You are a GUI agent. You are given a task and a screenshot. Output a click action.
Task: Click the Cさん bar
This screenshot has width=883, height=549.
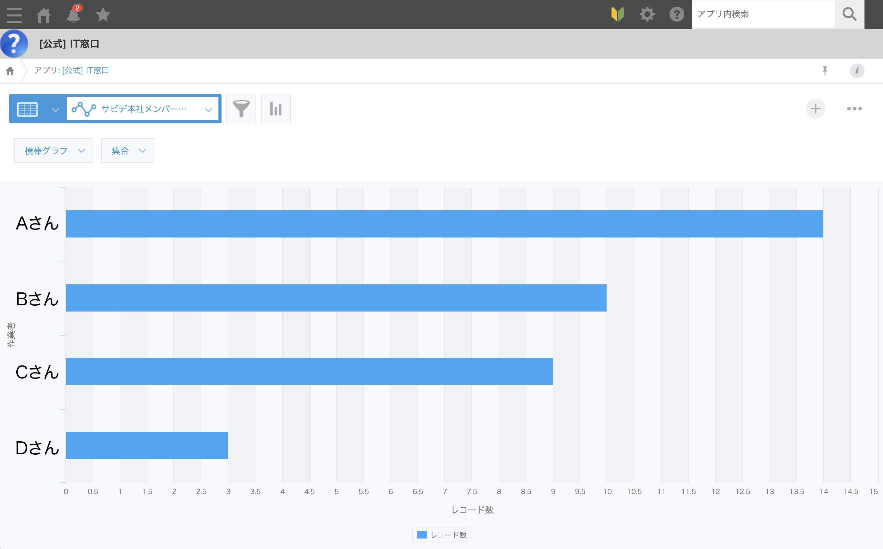(309, 371)
